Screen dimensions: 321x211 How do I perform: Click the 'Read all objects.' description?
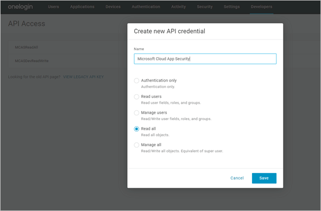coord(155,135)
